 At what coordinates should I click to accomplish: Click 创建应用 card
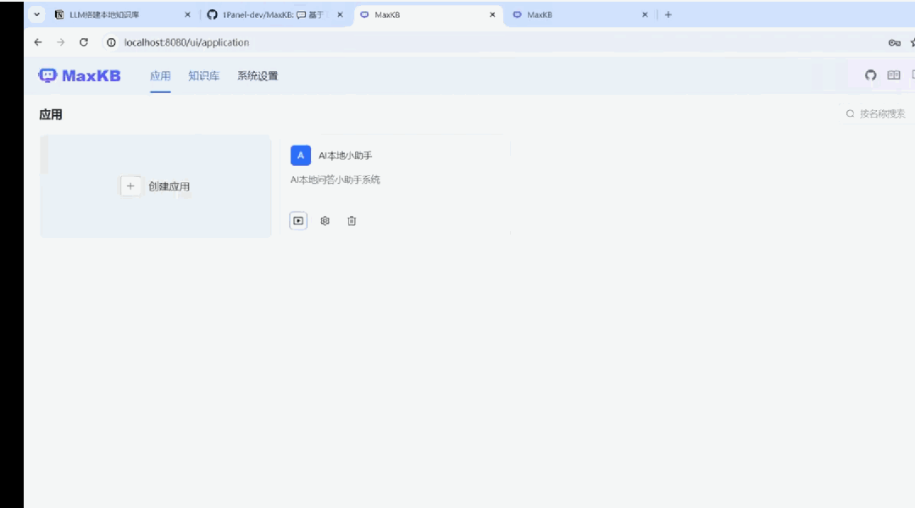click(156, 186)
